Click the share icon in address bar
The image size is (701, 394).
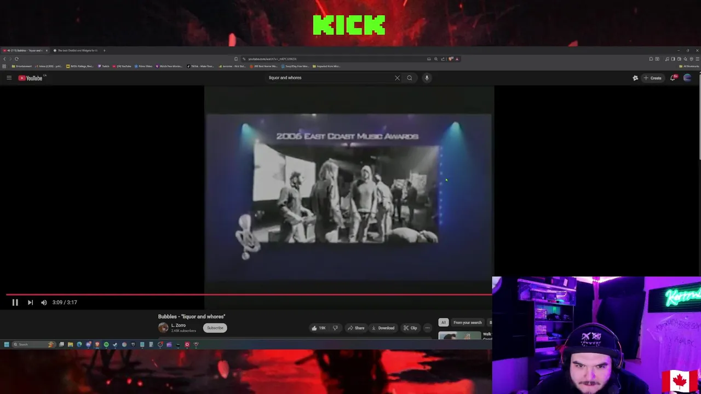(443, 59)
